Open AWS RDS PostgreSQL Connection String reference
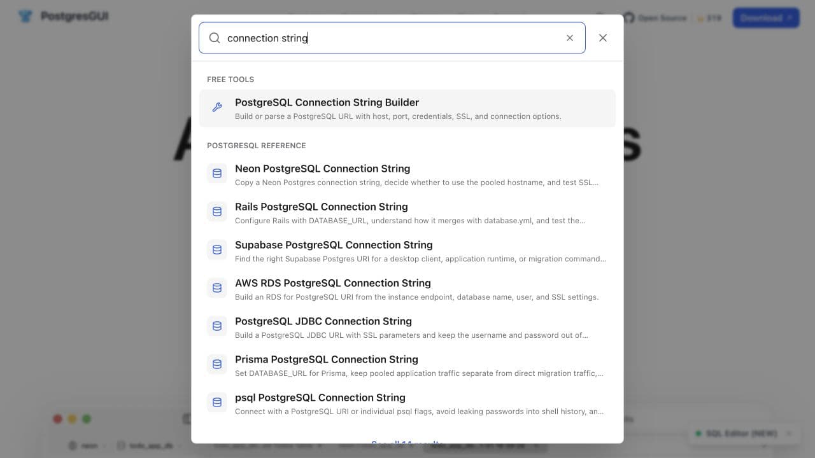The width and height of the screenshot is (815, 458). click(407, 289)
